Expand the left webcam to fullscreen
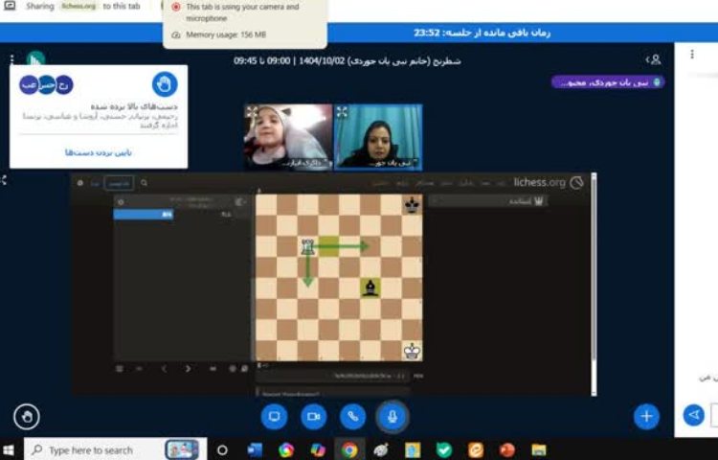Screen dimensions: 718x460 tap(252, 111)
